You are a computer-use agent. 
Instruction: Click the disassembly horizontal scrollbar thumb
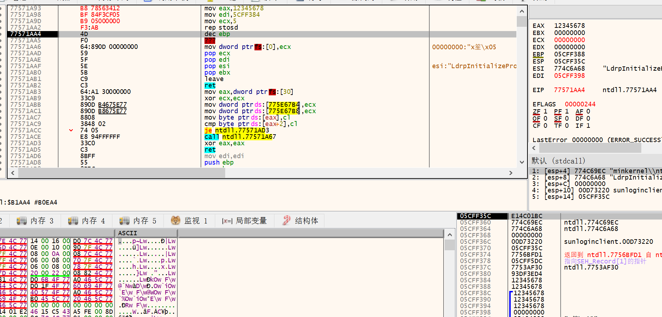pos(122,173)
